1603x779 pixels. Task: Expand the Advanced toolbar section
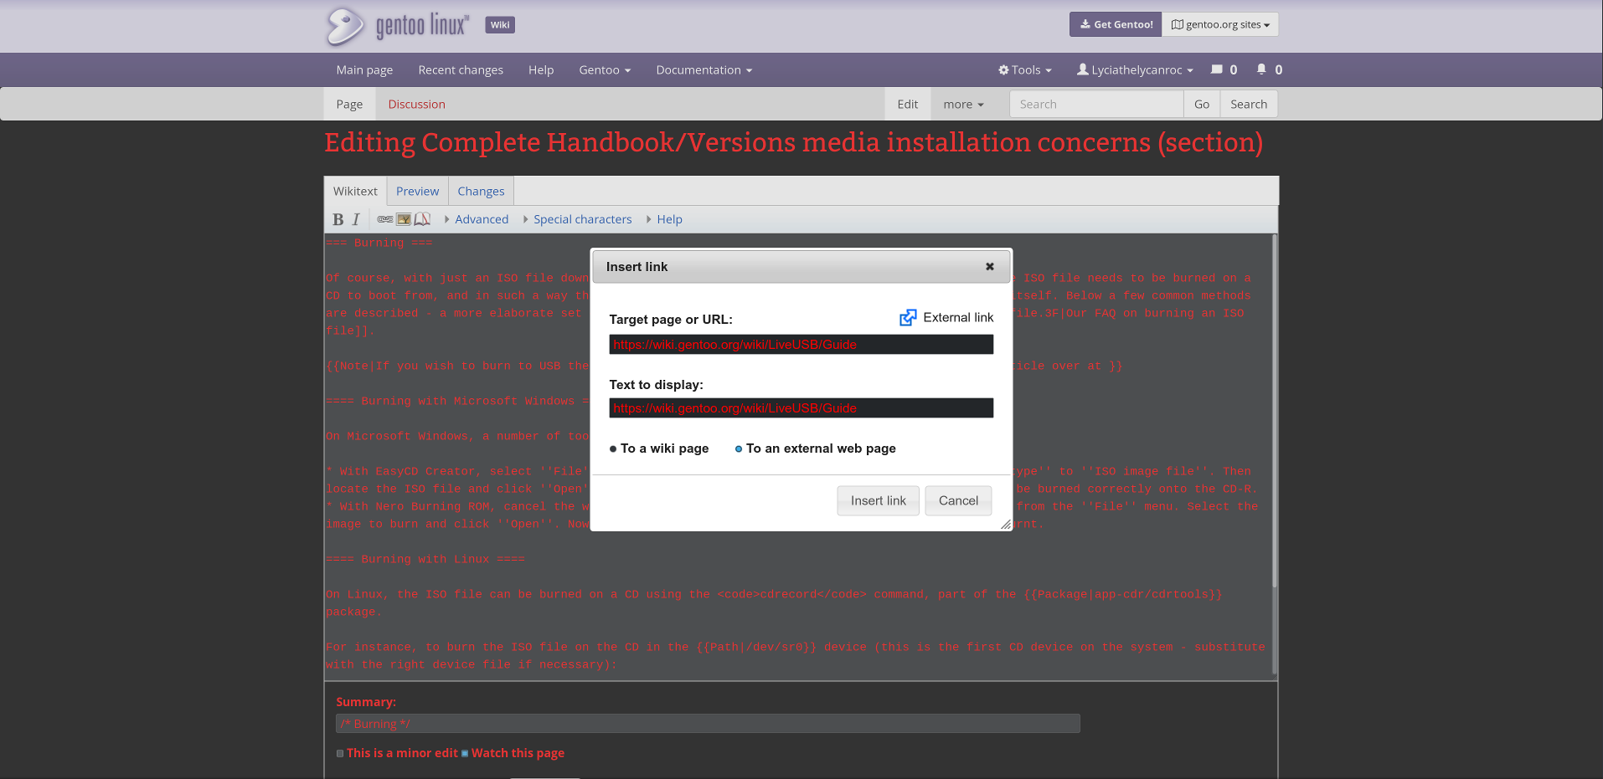click(x=477, y=219)
